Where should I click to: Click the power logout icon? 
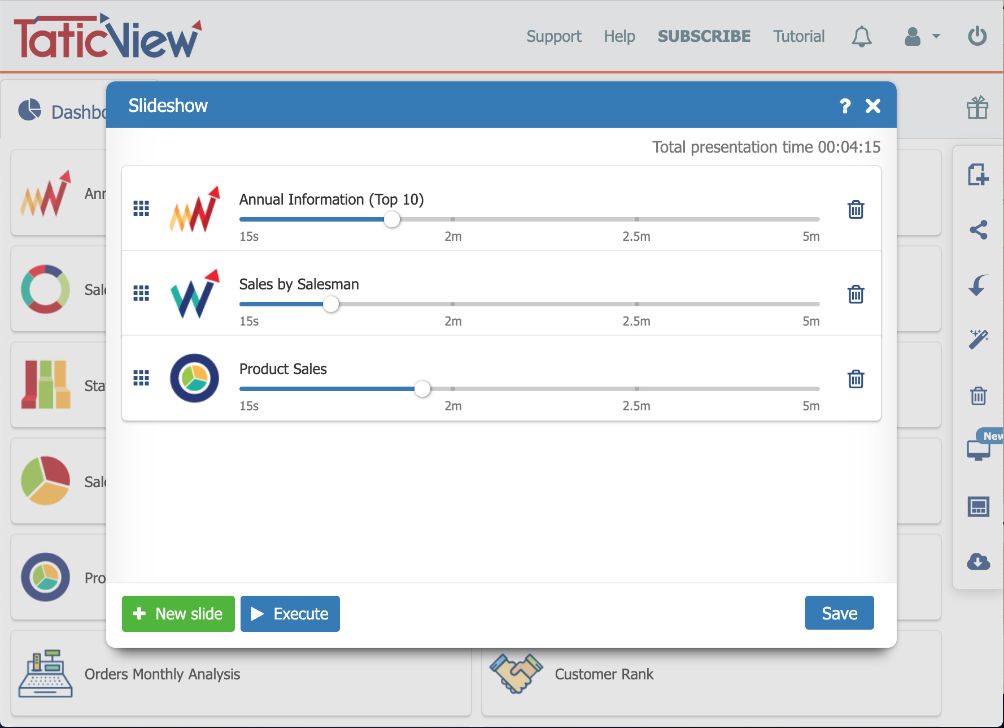coord(977,36)
